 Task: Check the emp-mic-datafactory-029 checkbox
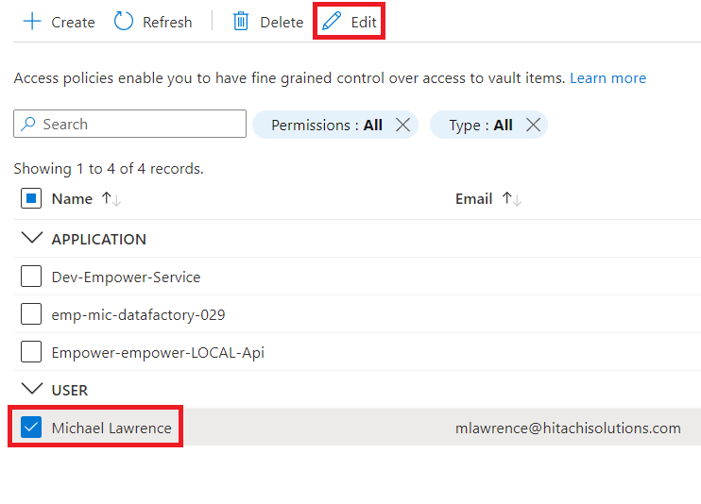click(31, 313)
